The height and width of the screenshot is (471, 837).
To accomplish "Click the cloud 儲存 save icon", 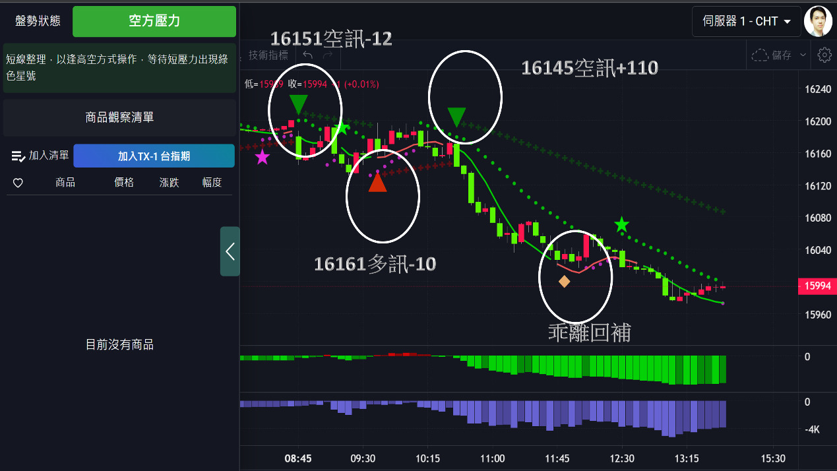I will click(760, 55).
